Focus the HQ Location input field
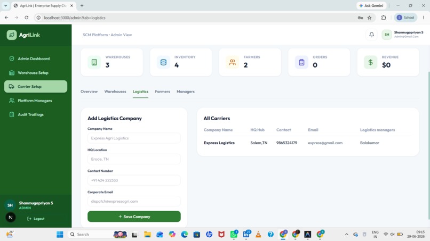Viewport: 430px width, 241px height. point(134,159)
